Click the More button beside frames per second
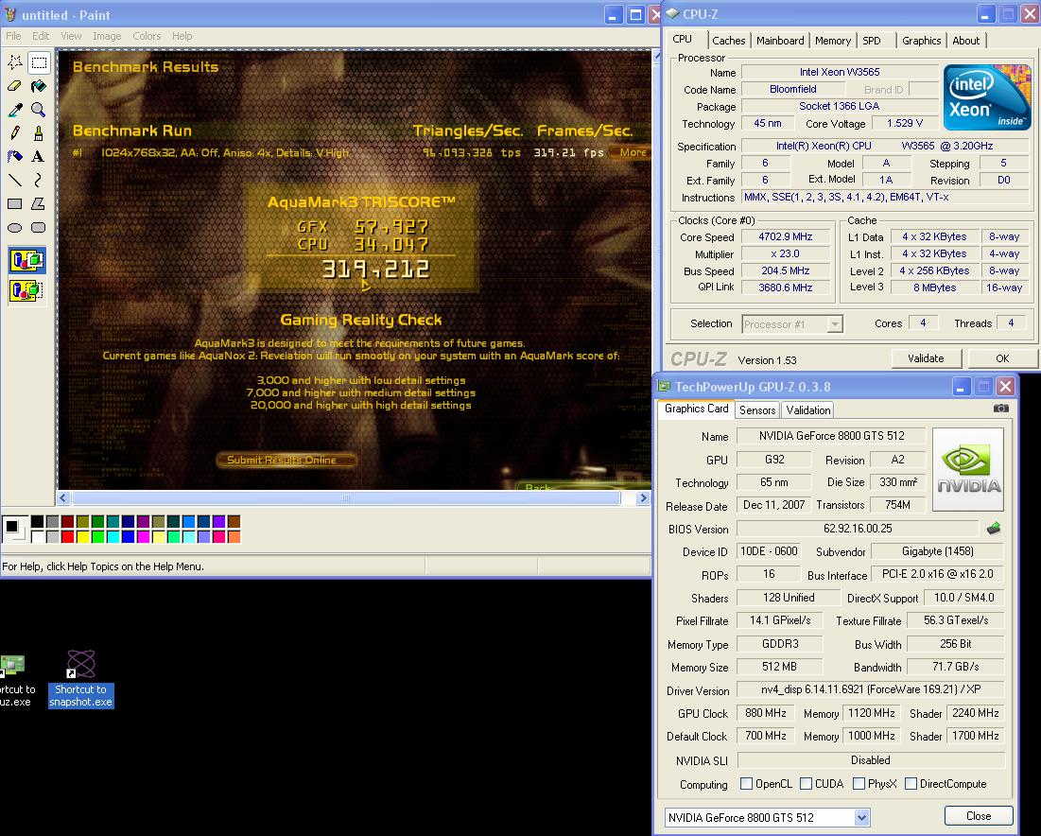The image size is (1041, 836). click(630, 152)
